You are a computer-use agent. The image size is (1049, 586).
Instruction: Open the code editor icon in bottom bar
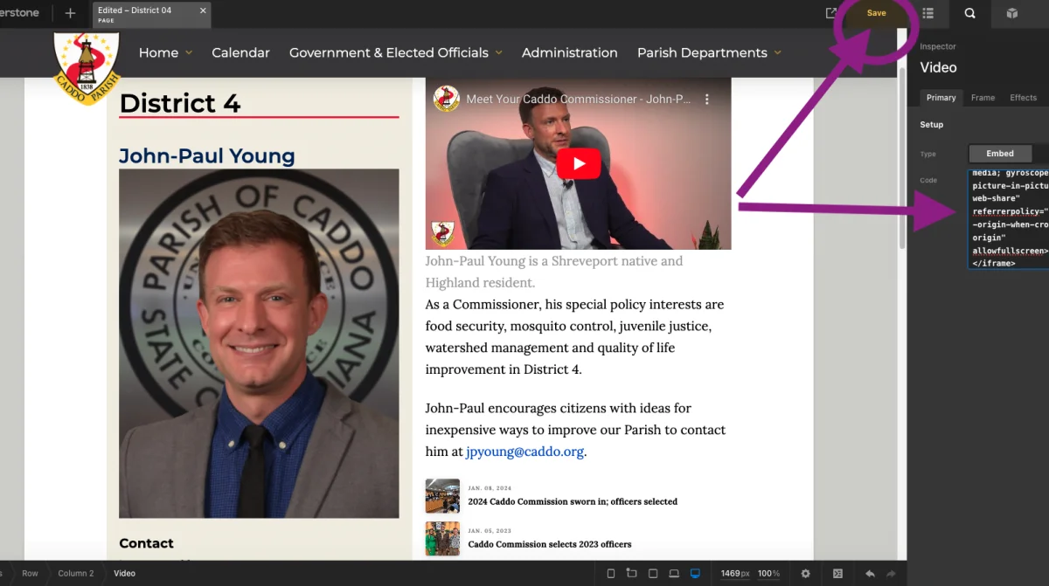837,574
